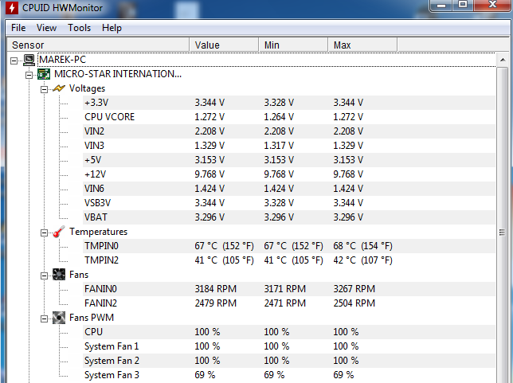Select the +3.3V sensor row
The height and width of the screenshot is (383, 513).
click(x=289, y=103)
